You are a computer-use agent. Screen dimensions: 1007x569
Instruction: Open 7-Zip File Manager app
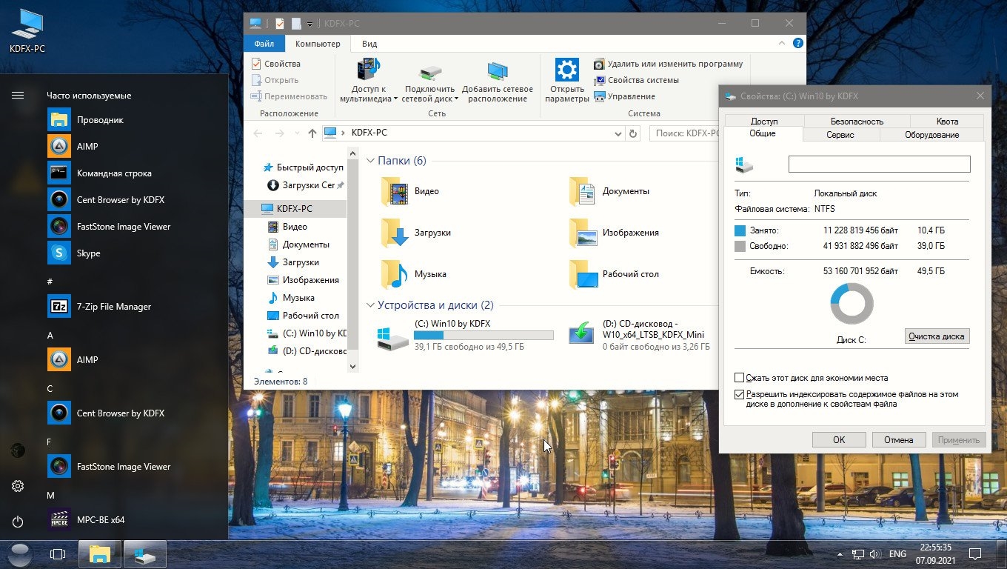coord(113,307)
